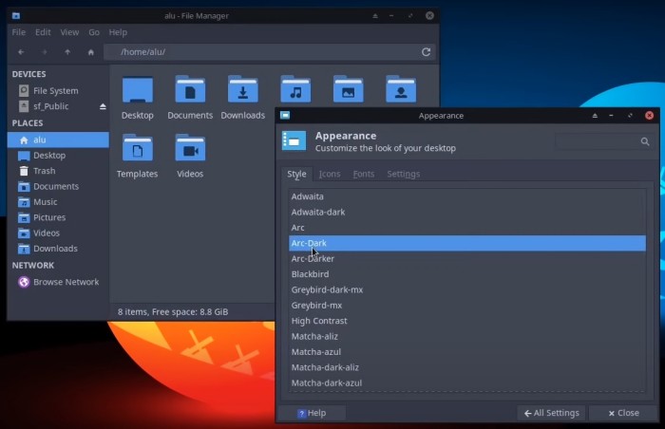Open Music in Places sidebar
Screen dimensions: 665x429
click(x=58, y=202)
